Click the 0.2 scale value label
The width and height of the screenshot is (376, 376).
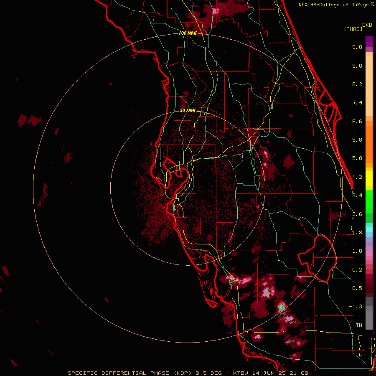(357, 270)
